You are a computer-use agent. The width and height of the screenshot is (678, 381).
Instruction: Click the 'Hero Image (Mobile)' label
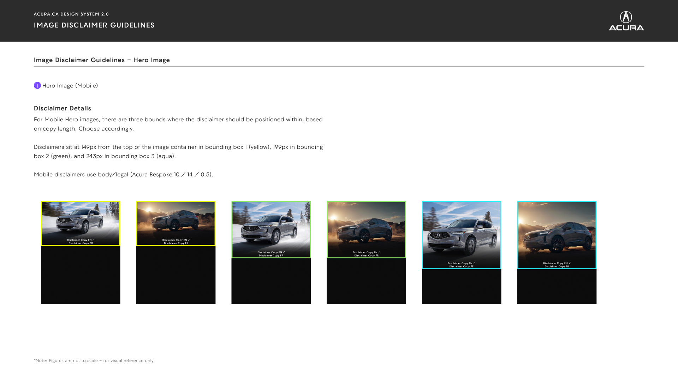(x=70, y=85)
